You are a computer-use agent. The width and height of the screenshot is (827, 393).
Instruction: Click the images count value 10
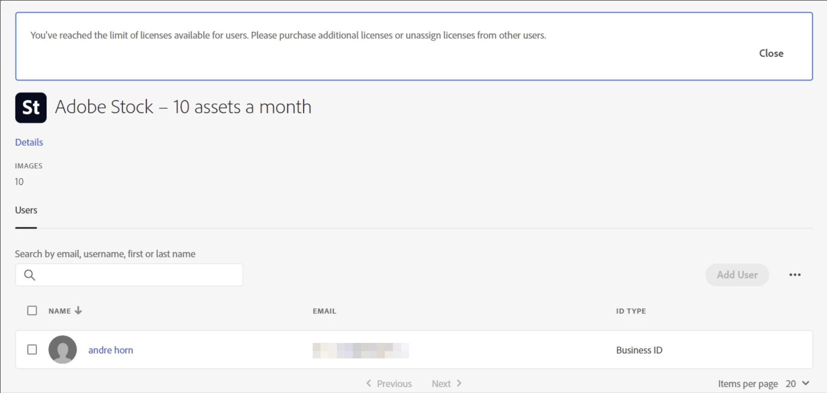19,182
